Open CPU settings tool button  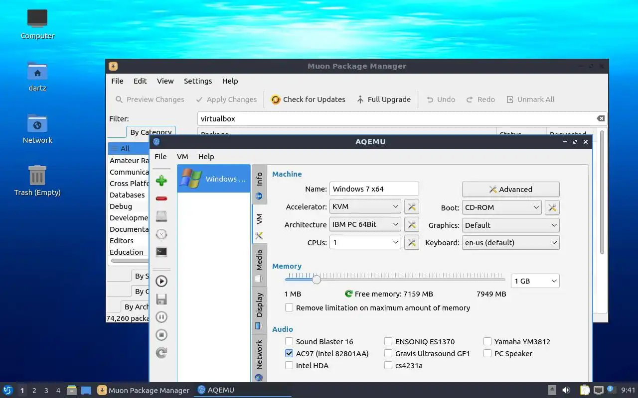click(x=412, y=243)
